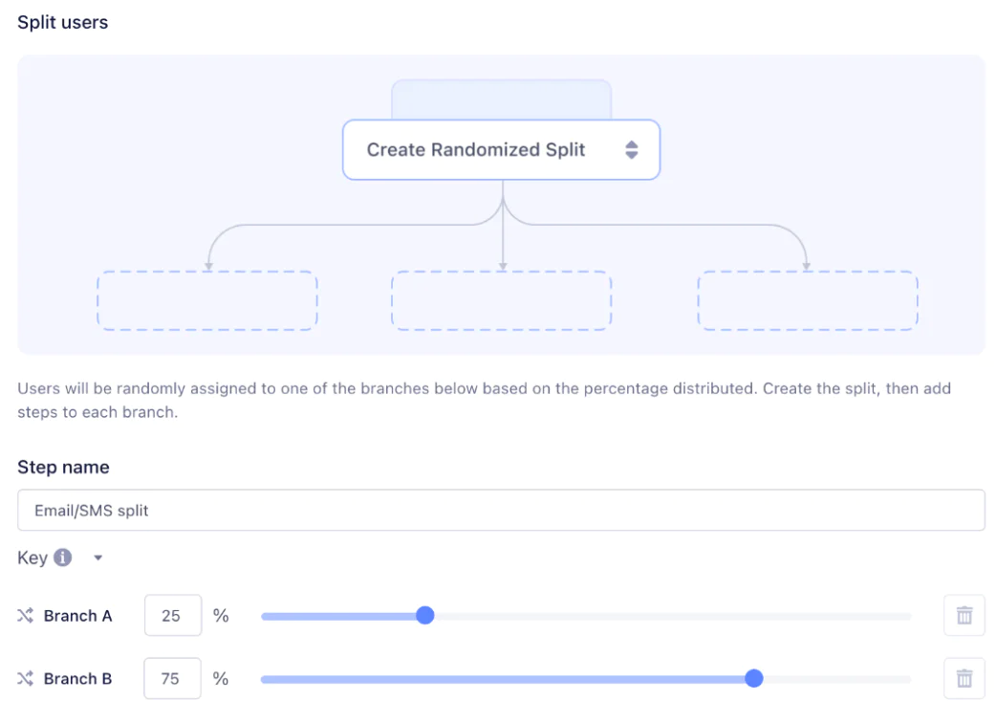Choose the right dashed branch placeholder
The image size is (996, 722).
(x=808, y=301)
